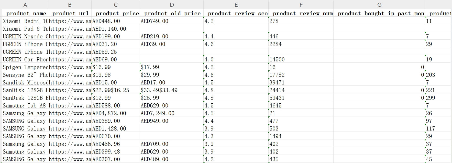Select the Xiaomi Pad 6 product name cell
The width and height of the screenshot is (452, 163).
point(25,29)
